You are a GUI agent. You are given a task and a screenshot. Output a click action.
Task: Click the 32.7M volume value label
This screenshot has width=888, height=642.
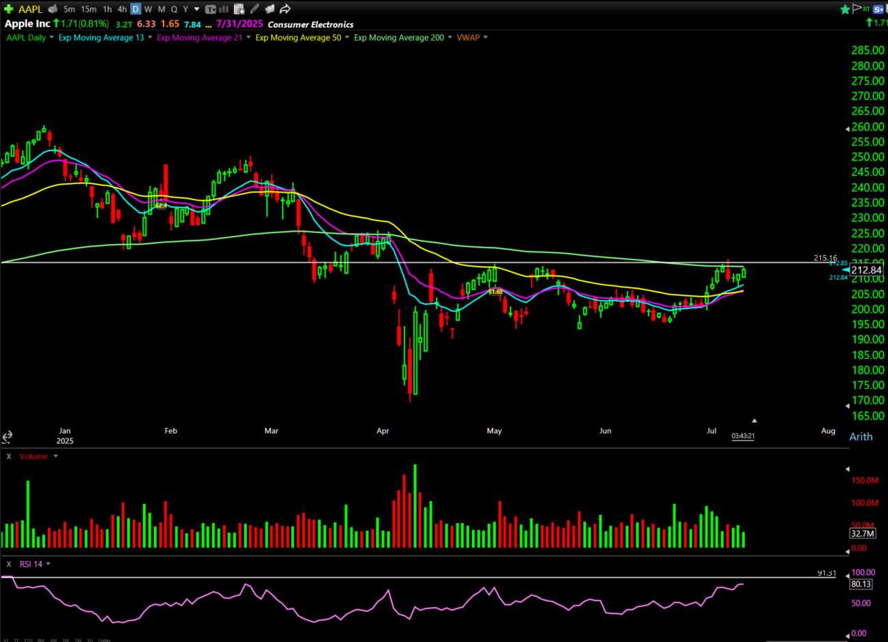pos(862,533)
